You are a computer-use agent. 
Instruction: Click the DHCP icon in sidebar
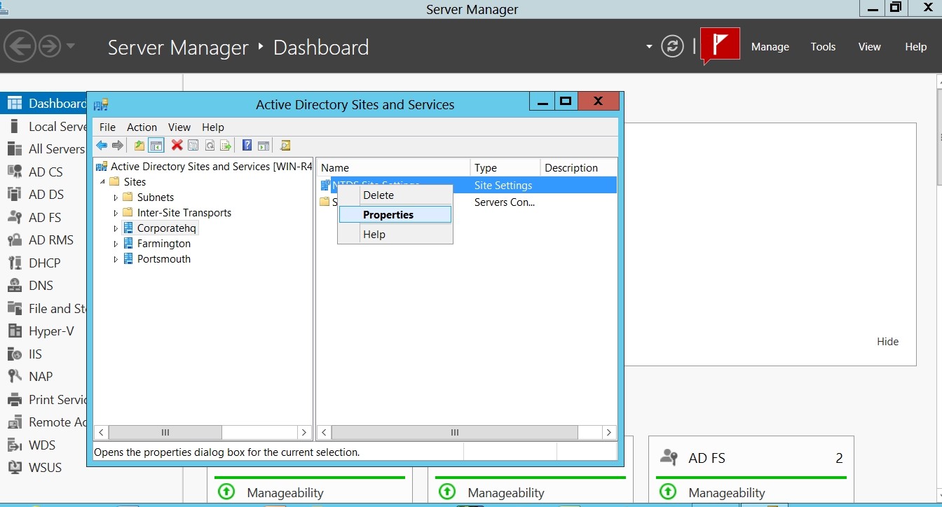[15, 263]
